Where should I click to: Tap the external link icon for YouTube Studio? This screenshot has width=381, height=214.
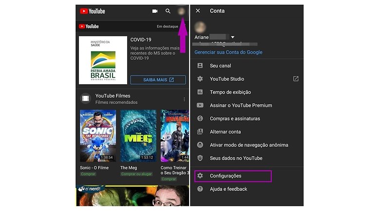(296, 79)
